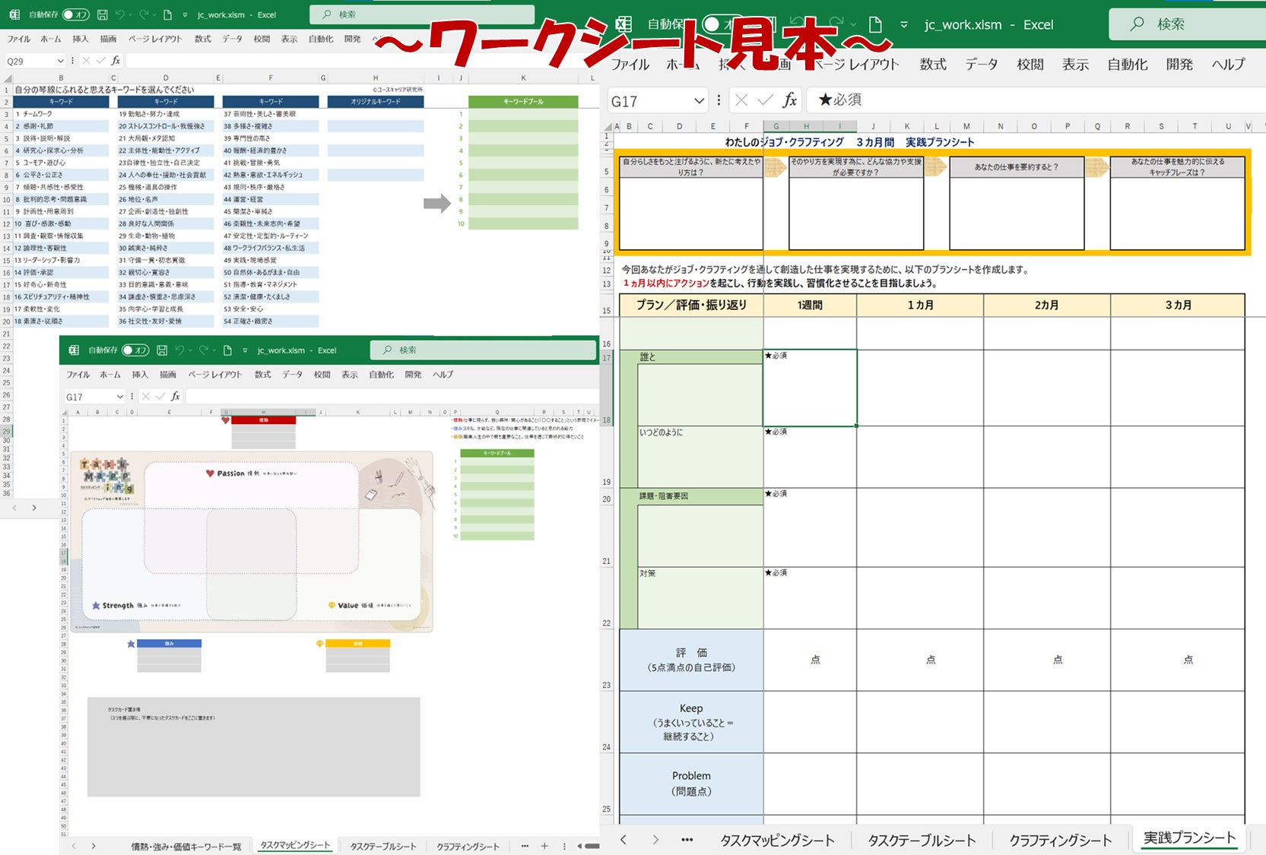Open the ヘルプ tab in the bottom-left Excel window
This screenshot has width=1266, height=855.
pyautogui.click(x=443, y=375)
